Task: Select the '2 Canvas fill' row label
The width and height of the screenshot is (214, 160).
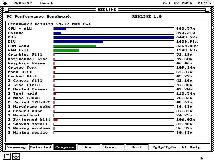Action: 25,81
